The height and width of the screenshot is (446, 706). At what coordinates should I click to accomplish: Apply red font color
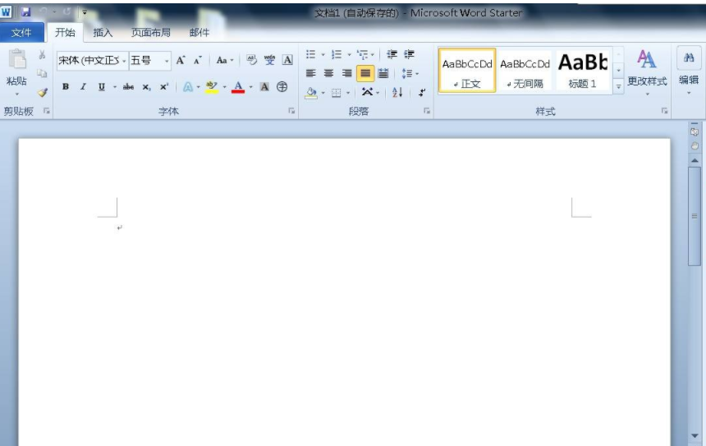pos(238,87)
